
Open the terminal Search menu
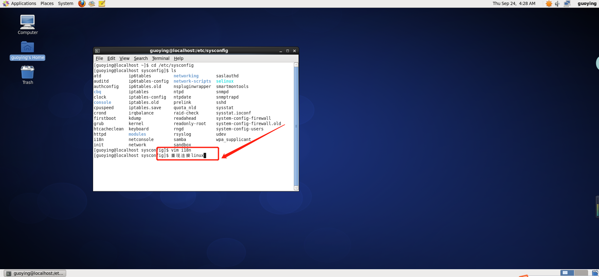[141, 58]
